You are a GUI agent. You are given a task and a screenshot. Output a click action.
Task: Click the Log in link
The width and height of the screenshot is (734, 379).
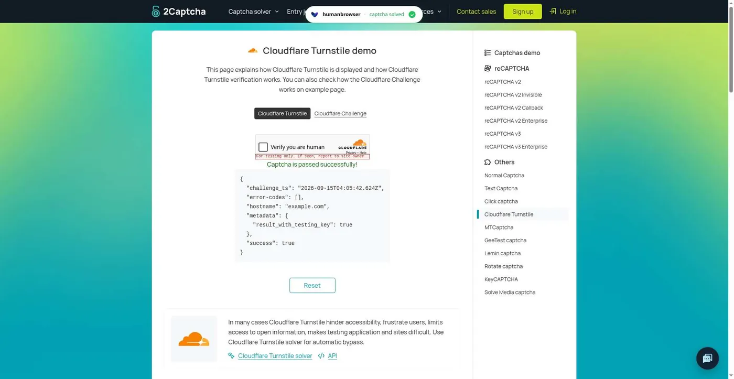pos(567,11)
